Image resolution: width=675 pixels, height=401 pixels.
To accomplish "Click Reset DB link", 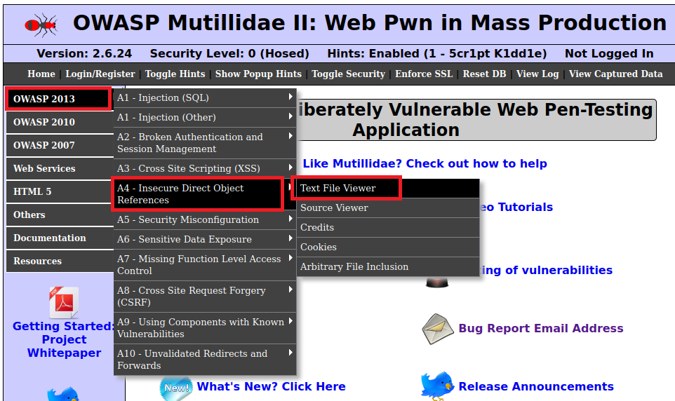I will pos(484,74).
